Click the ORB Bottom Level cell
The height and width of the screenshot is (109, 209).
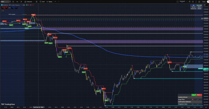(193, 9)
